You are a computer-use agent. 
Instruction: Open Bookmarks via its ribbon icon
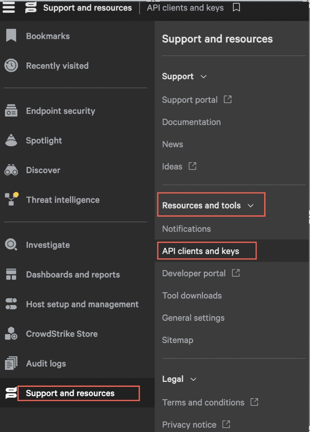pos(11,35)
